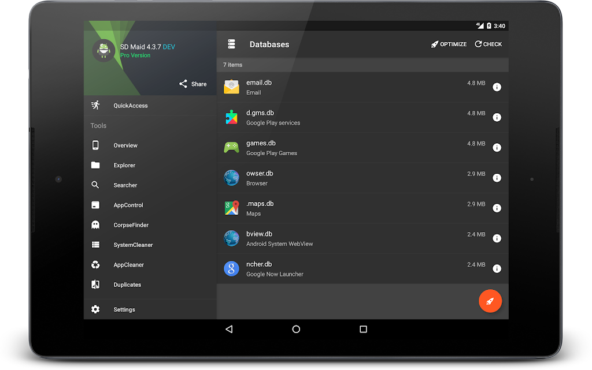This screenshot has height=370, width=592.
Task: Open QuickAccess from the sidebar
Action: (131, 106)
